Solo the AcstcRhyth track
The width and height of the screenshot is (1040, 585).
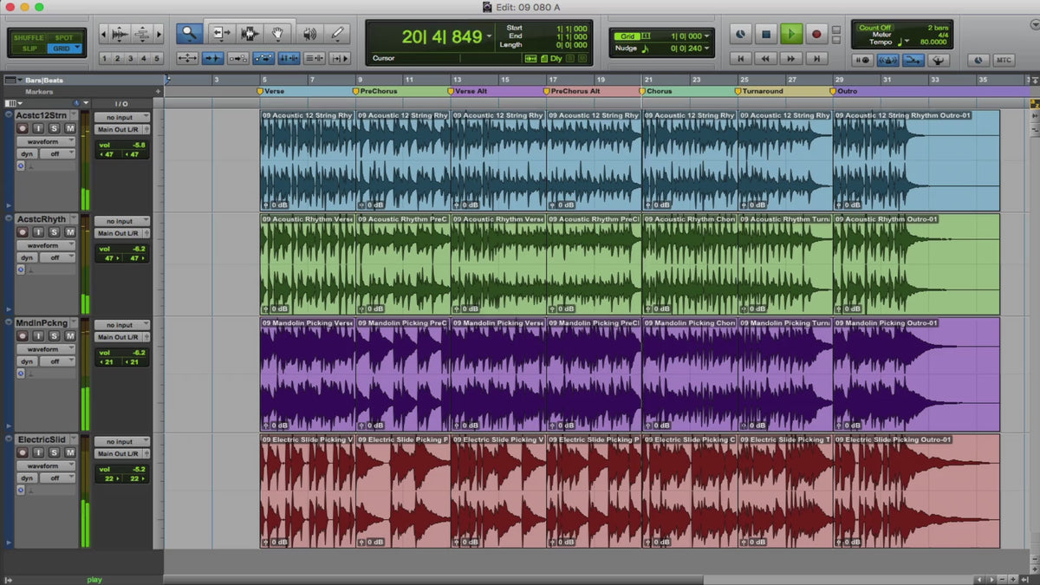pos(55,232)
